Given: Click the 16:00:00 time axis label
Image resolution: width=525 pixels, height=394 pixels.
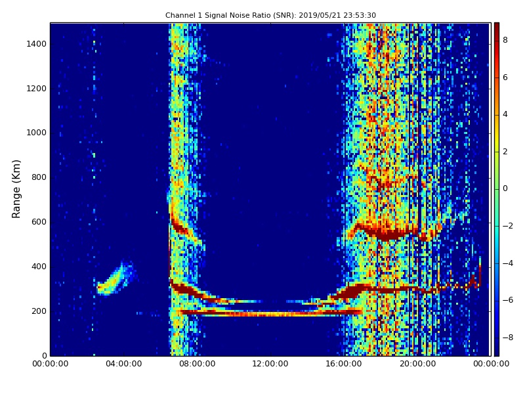Looking at the screenshot, I should click(344, 364).
